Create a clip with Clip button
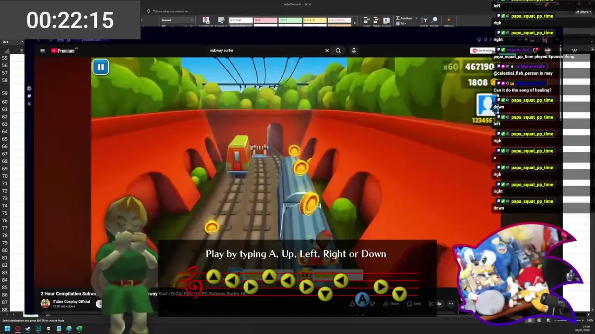Viewport: 595px width, 334px height. (435, 304)
